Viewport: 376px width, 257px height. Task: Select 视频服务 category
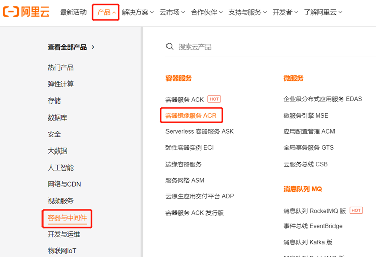60,201
